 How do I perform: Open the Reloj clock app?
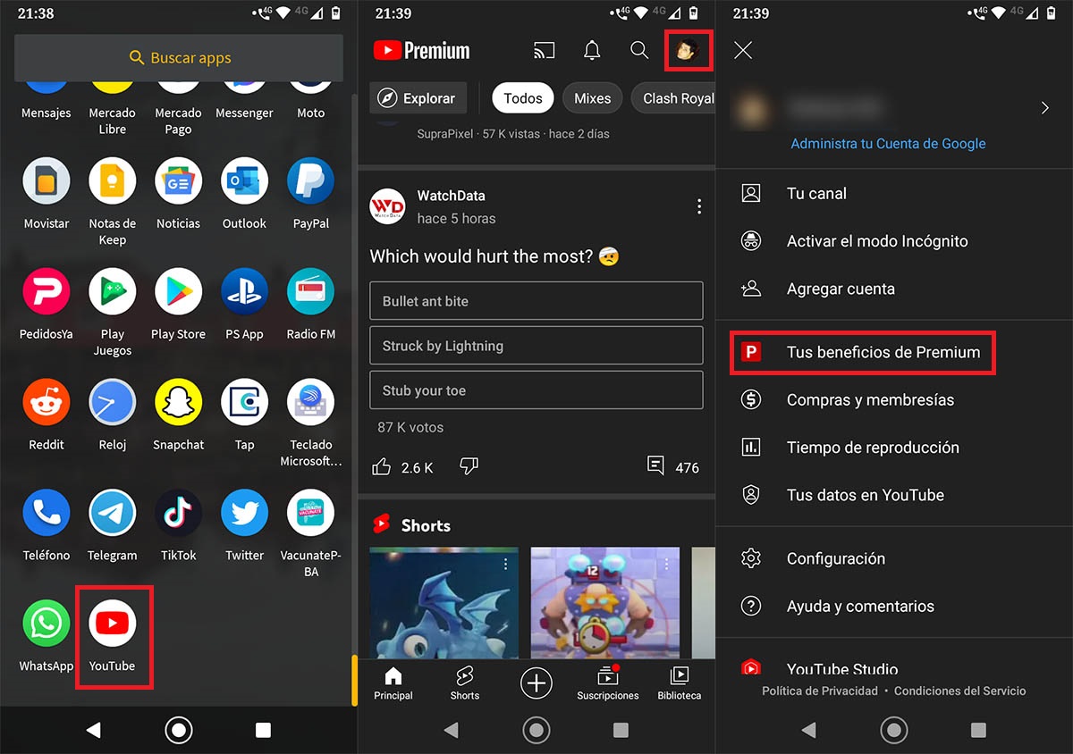click(x=112, y=402)
